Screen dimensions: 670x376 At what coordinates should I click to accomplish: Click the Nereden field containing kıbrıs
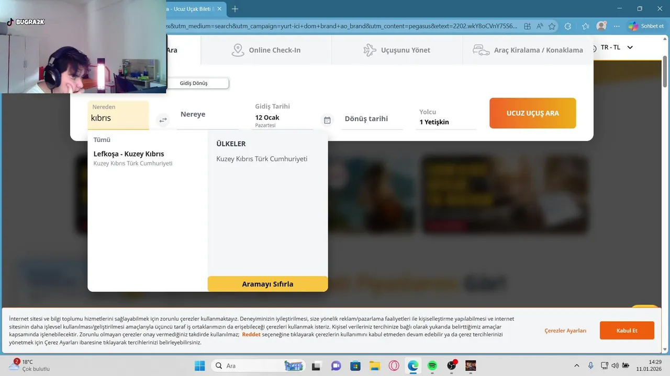click(118, 115)
